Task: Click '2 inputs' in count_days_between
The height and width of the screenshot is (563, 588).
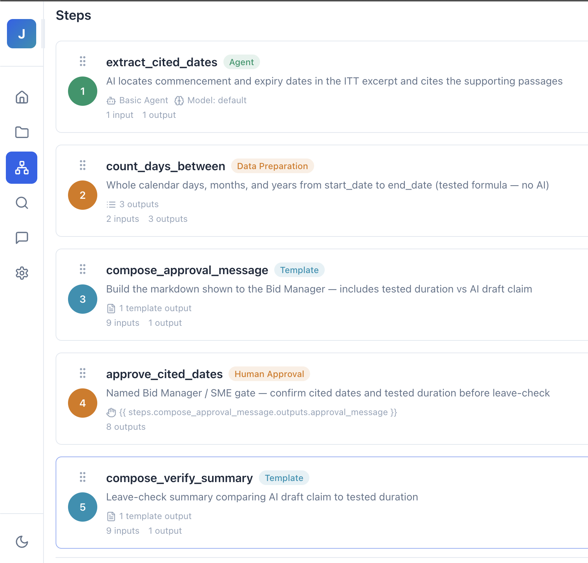Action: coord(122,219)
